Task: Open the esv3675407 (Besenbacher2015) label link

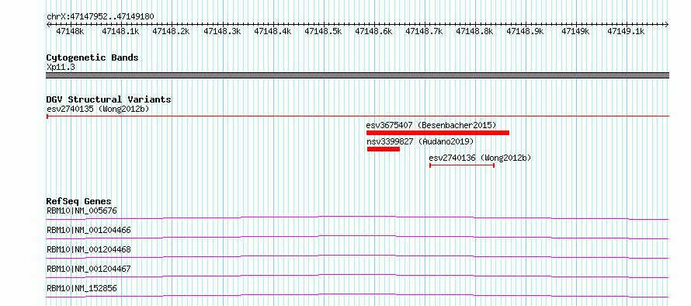Action: pos(432,125)
